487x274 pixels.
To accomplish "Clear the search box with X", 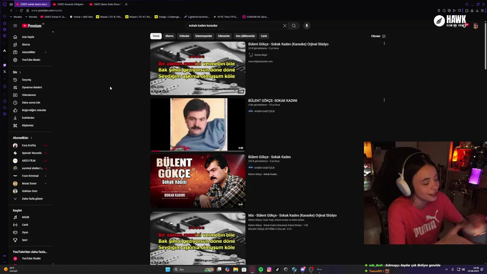I will click(285, 25).
